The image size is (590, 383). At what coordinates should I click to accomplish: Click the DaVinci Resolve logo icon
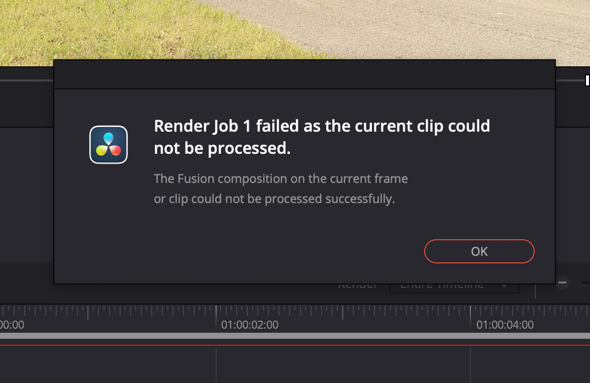tap(109, 145)
